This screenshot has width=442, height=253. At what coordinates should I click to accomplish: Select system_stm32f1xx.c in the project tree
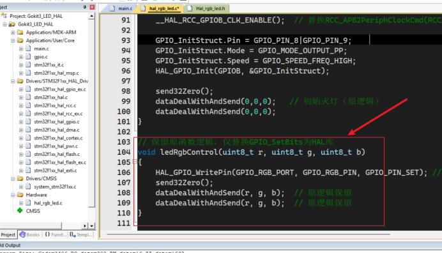(x=55, y=187)
